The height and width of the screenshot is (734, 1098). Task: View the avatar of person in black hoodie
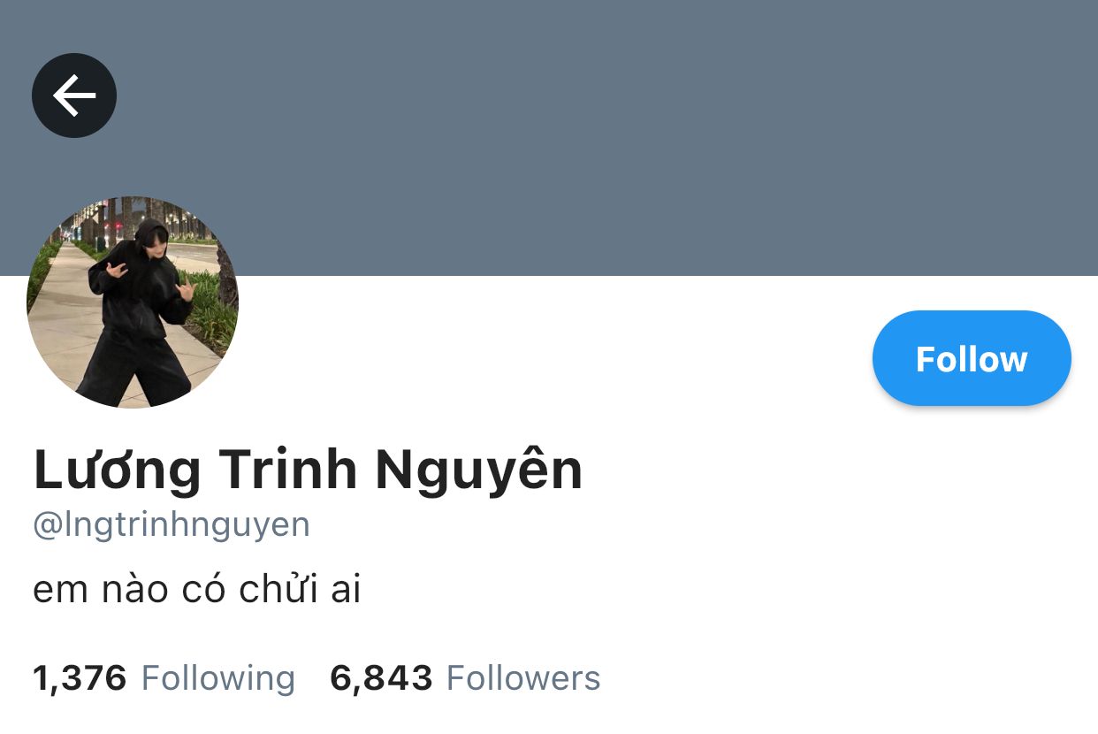click(x=133, y=302)
